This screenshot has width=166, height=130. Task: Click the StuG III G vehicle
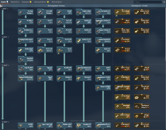(x=103, y=50)
